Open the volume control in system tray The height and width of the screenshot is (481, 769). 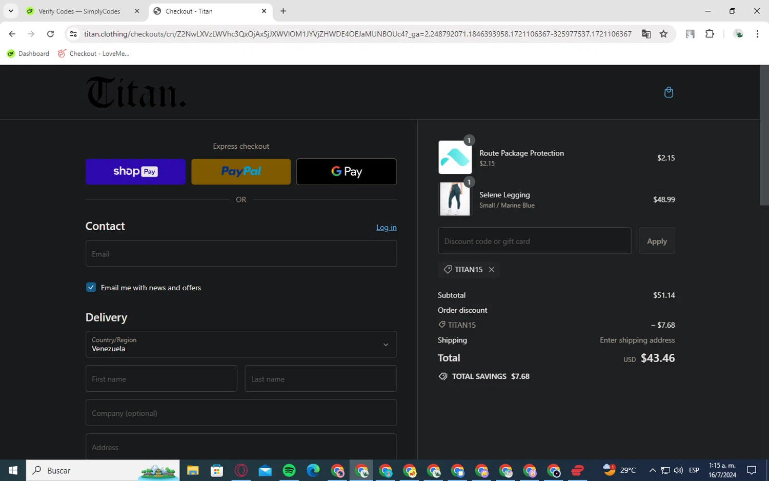[678, 470]
